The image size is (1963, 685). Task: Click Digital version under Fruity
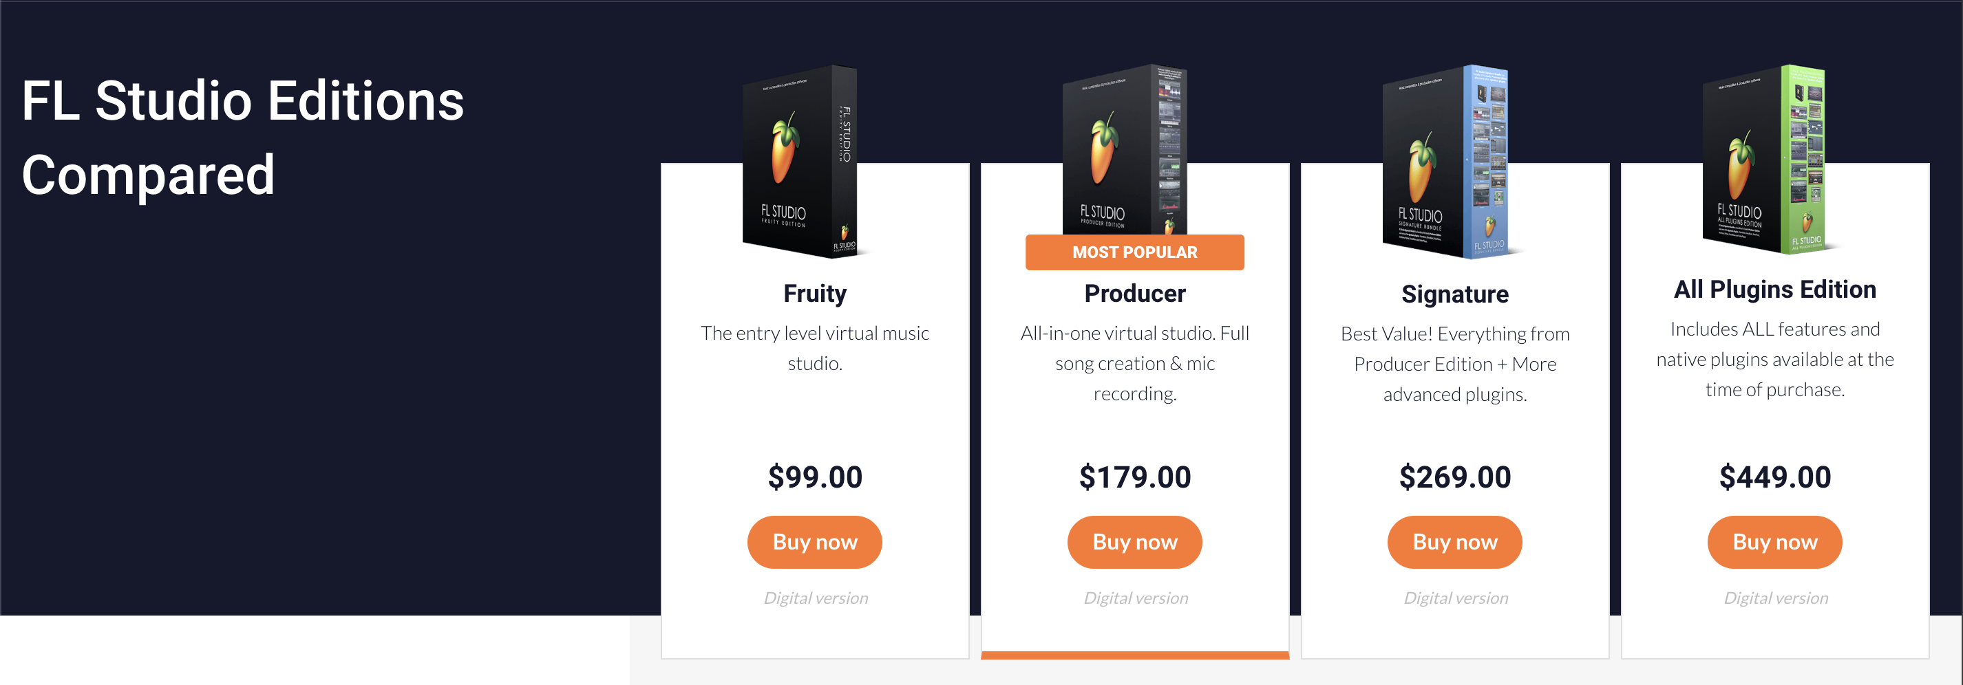coord(816,598)
